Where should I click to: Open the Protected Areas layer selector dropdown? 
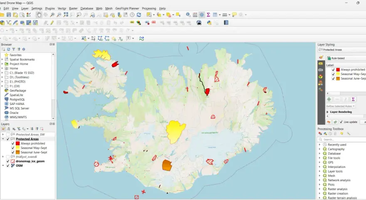click(x=342, y=50)
